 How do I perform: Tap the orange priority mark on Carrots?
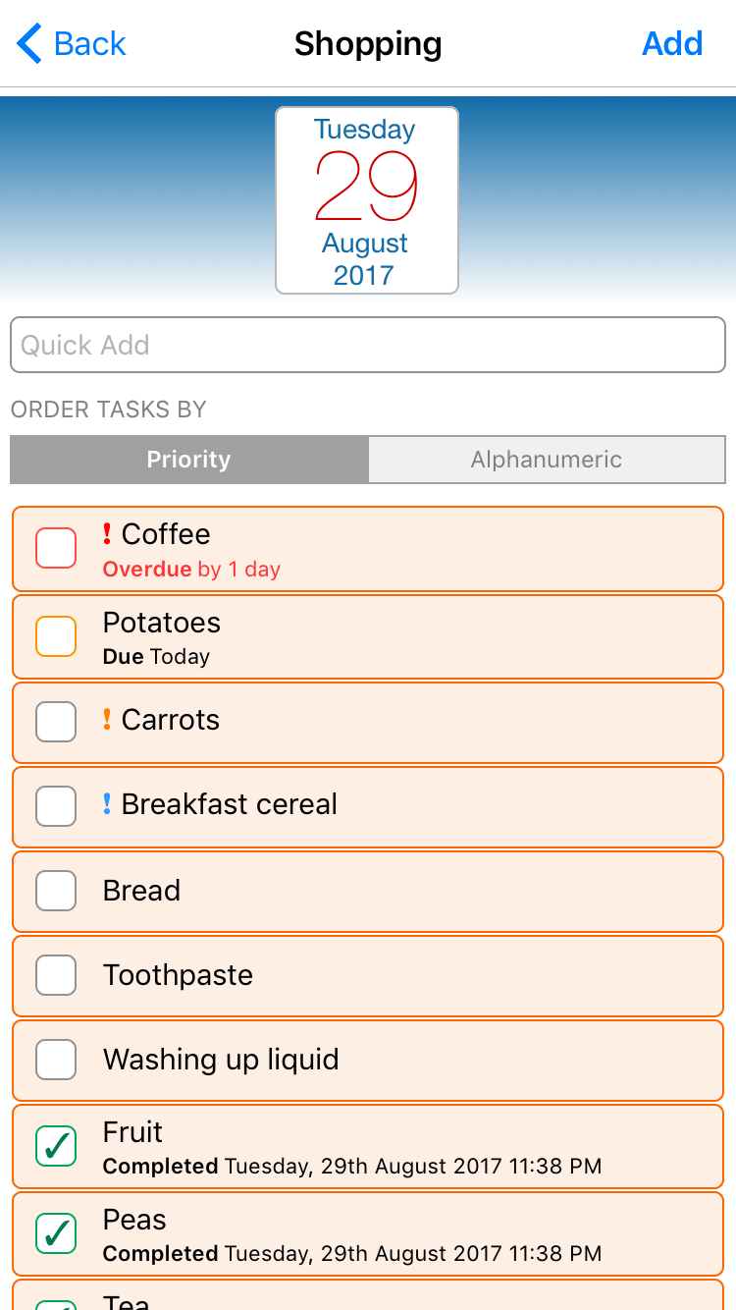coord(107,720)
